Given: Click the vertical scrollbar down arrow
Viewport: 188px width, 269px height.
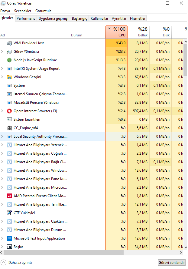Looking at the screenshot, I should tap(186, 247).
